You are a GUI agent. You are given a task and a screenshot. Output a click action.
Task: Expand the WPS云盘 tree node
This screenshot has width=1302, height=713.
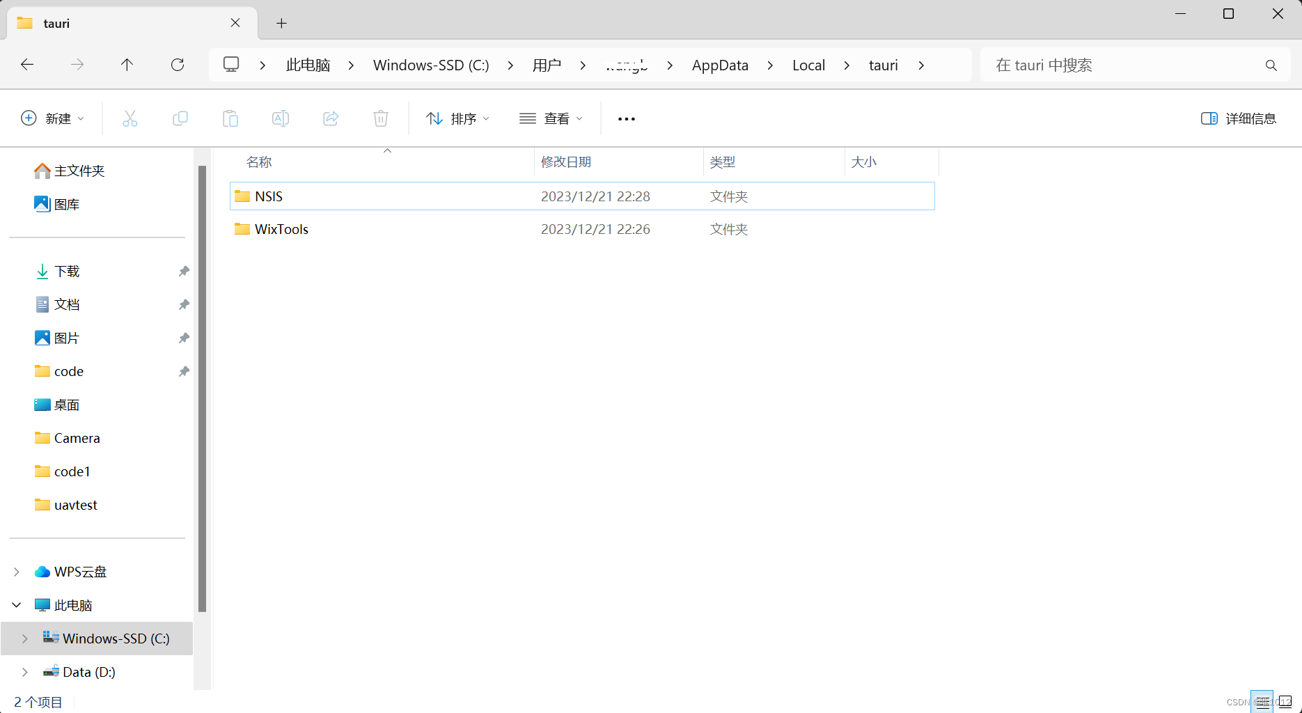click(17, 572)
